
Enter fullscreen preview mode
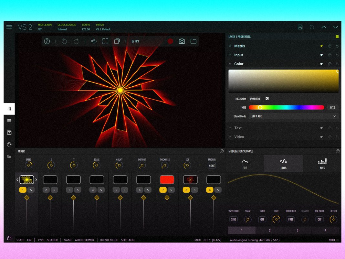105,41
